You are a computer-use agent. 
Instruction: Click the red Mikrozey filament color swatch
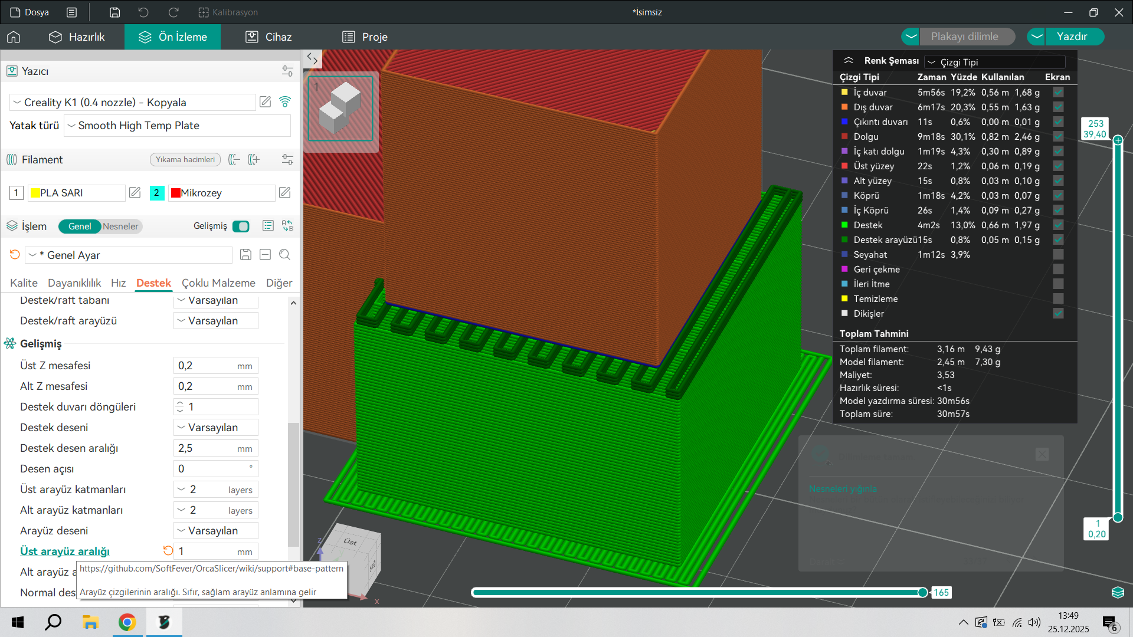(x=175, y=193)
